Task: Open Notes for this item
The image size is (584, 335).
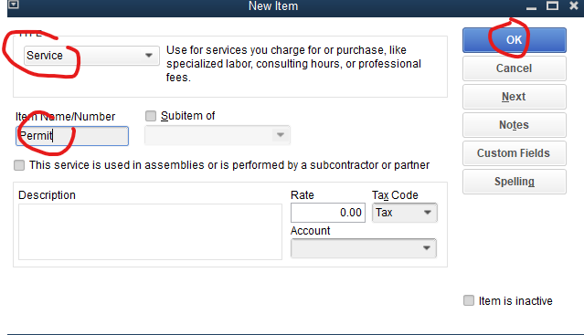Action: click(x=515, y=125)
